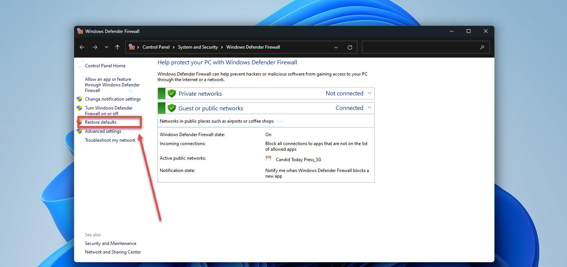Maximize the Windows Defender Firewall window
Image resolution: width=567 pixels, height=267 pixels.
click(469, 31)
